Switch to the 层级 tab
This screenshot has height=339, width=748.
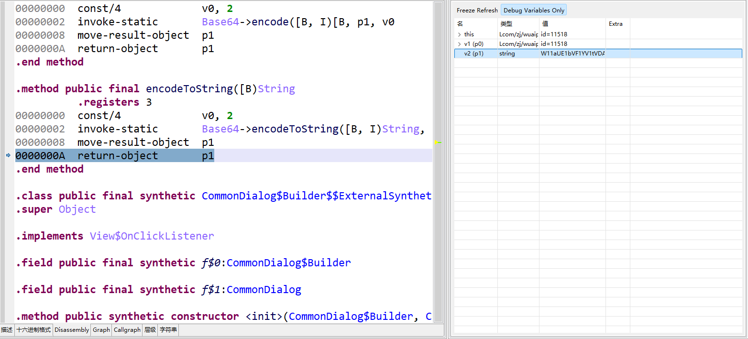coord(150,330)
